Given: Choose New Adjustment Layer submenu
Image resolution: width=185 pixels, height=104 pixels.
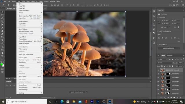Looking at the screenshot, I should click(x=29, y=31).
